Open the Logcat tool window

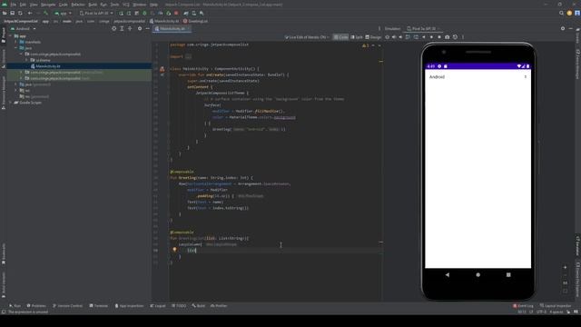point(158,306)
